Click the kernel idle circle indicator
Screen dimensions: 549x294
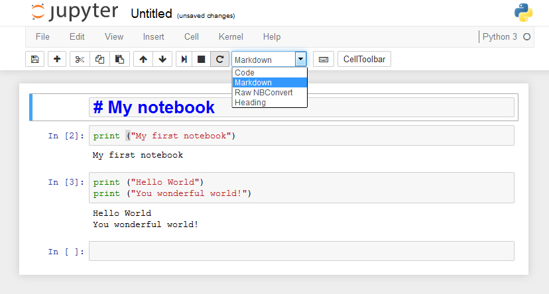point(526,36)
